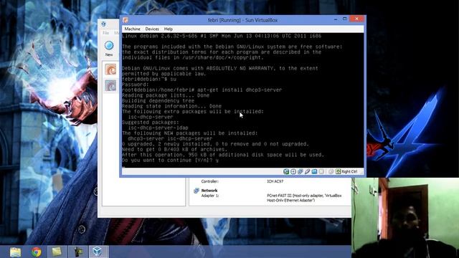Click the Right Ctrl host key label
Viewport: 459px width, 258px height.
point(349,172)
